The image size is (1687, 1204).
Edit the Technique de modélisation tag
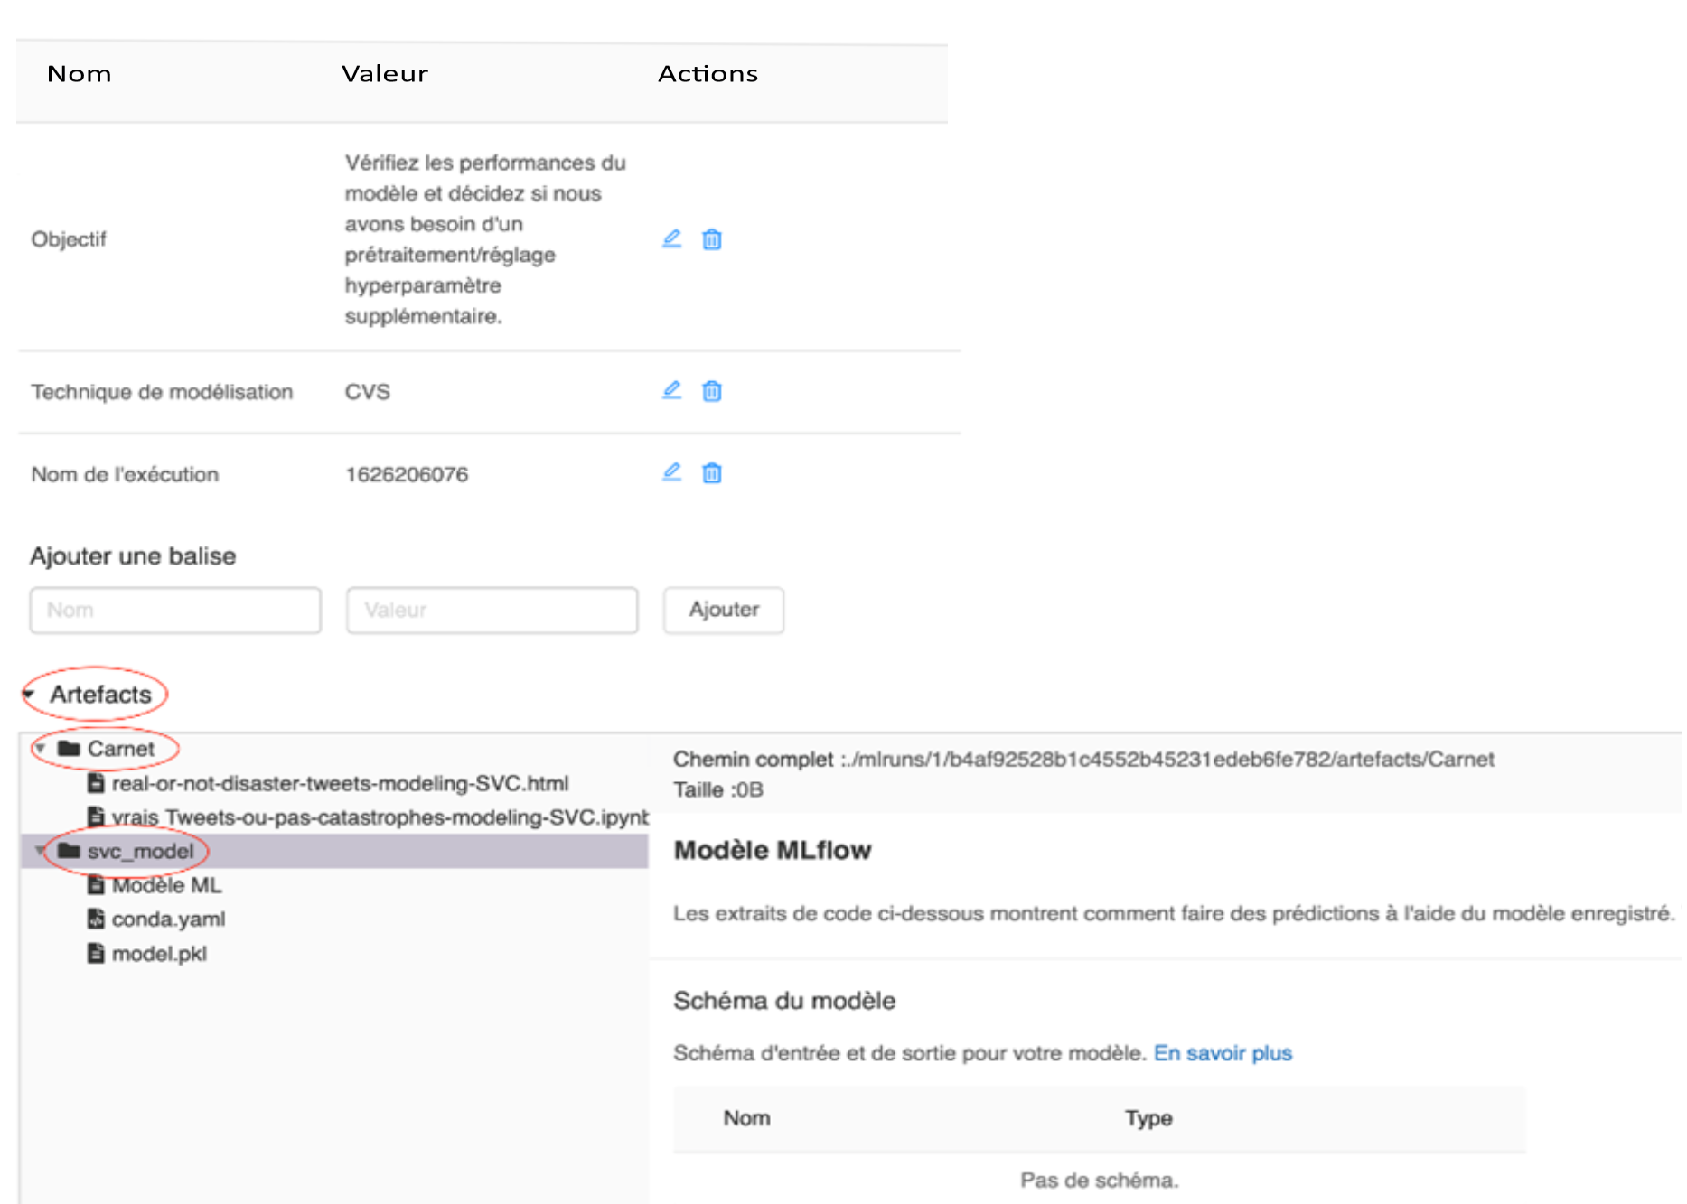pos(671,391)
